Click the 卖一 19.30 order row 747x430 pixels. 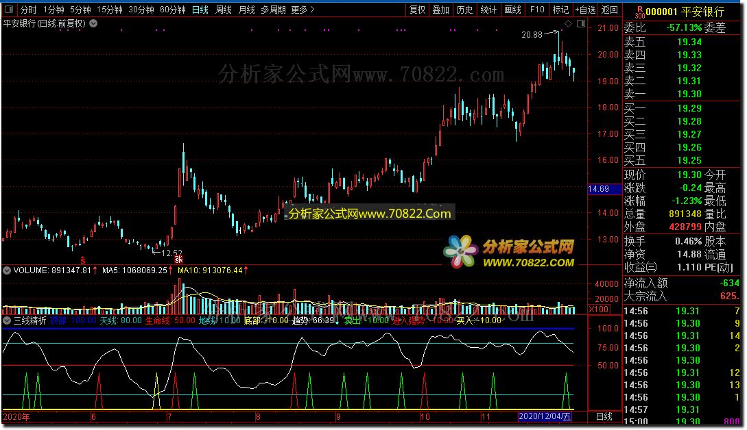pyautogui.click(x=681, y=94)
